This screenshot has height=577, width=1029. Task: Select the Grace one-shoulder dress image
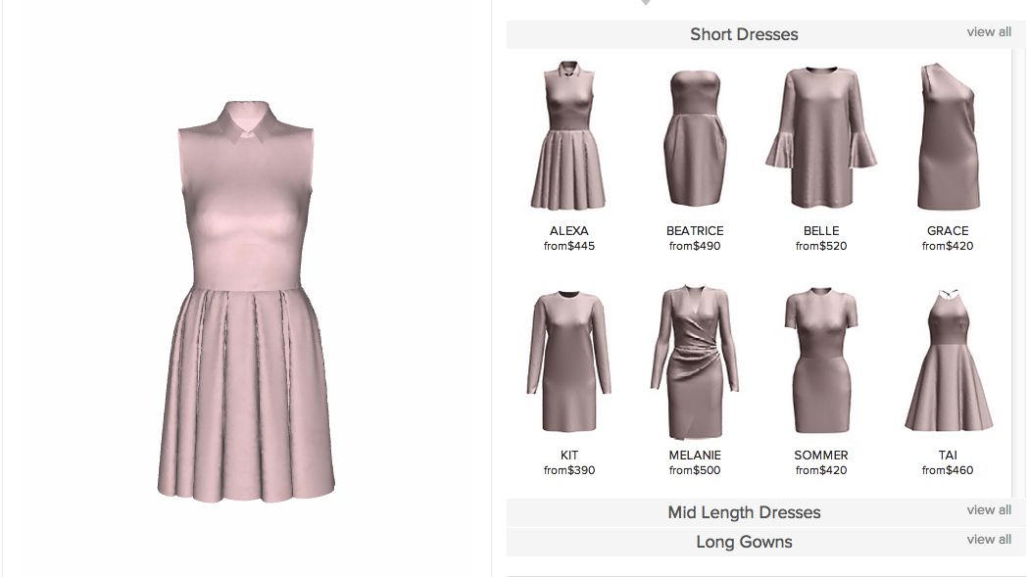pyautogui.click(x=947, y=136)
